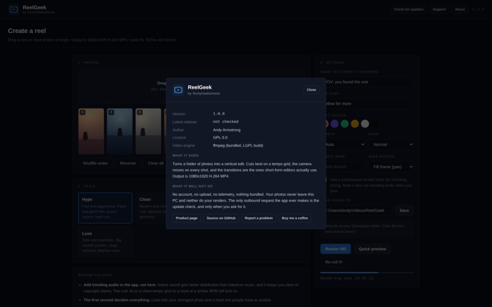The height and width of the screenshot is (307, 492).
Task: Click the hook text field reading "POV: you found the one"
Action: pyautogui.click(x=369, y=82)
